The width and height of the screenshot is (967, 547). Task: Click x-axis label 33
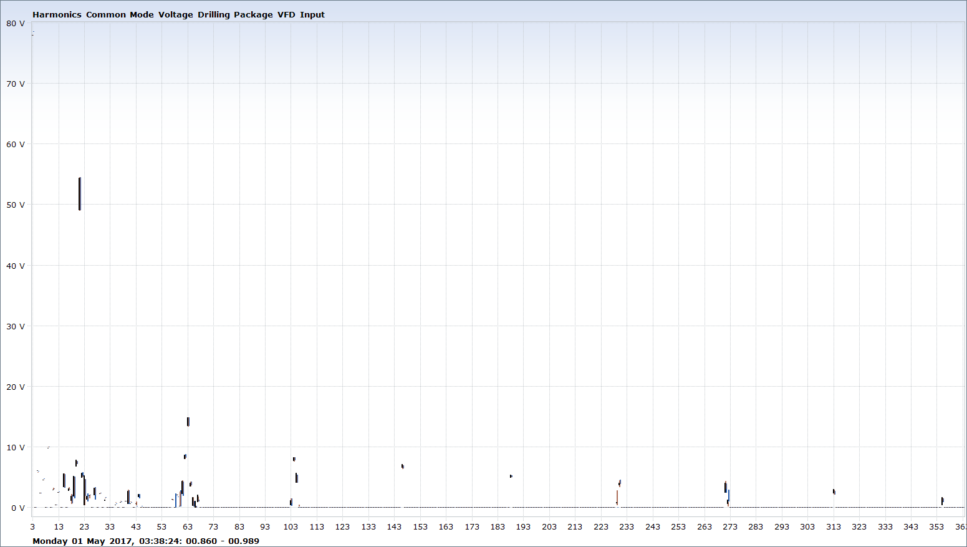pos(110,526)
